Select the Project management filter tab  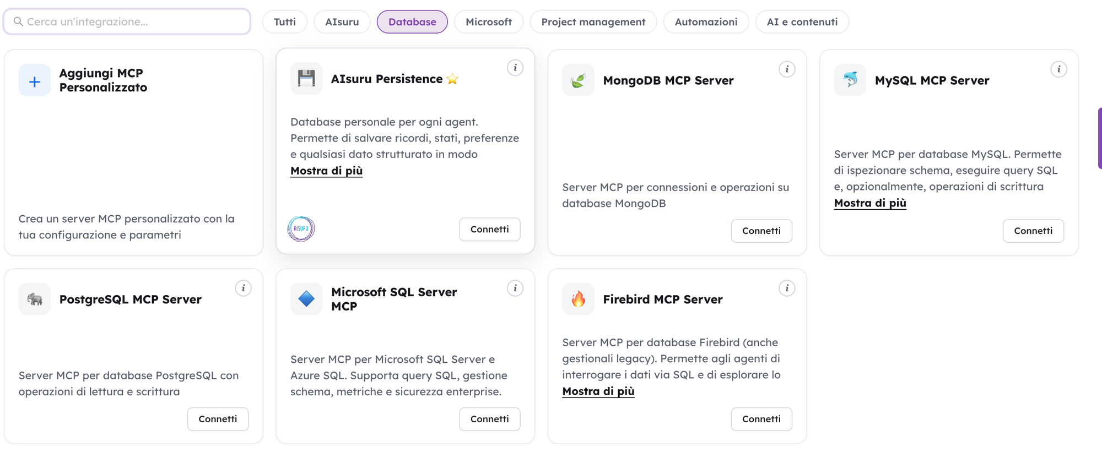(593, 22)
